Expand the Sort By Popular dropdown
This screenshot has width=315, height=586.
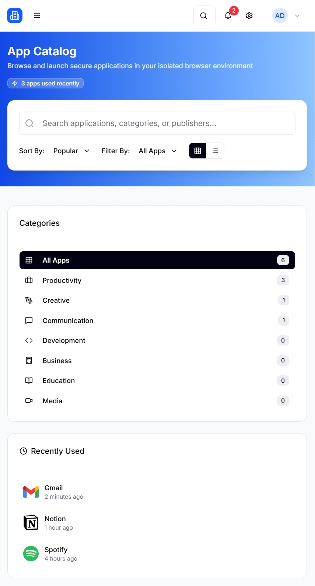(x=71, y=151)
